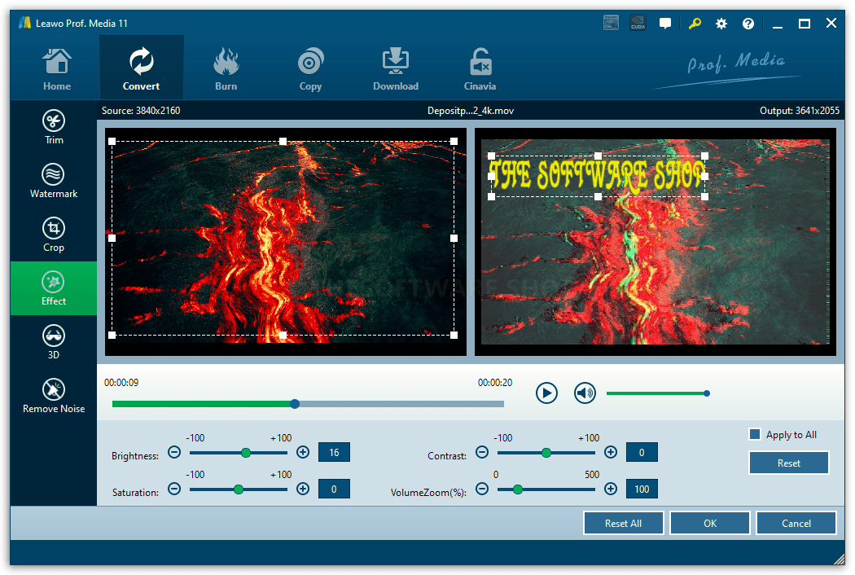This screenshot has height=575, width=855.
Task: Click the Leawo app logo in title bar
Action: pyautogui.click(x=24, y=23)
